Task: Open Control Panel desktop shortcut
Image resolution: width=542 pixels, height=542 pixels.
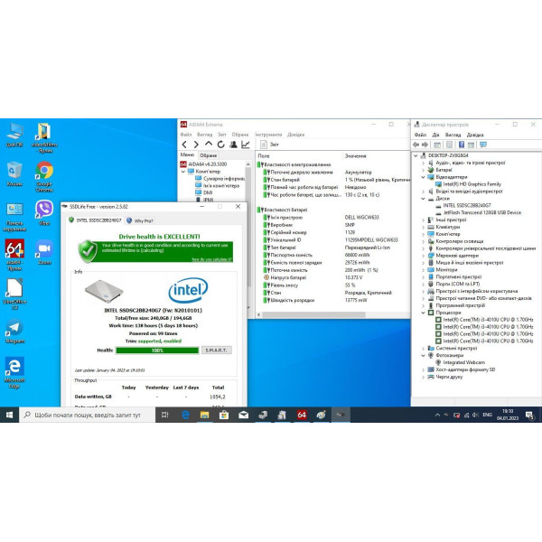Action: click(14, 216)
